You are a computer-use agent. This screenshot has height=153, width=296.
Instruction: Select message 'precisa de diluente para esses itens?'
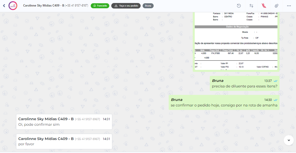tap(244, 84)
